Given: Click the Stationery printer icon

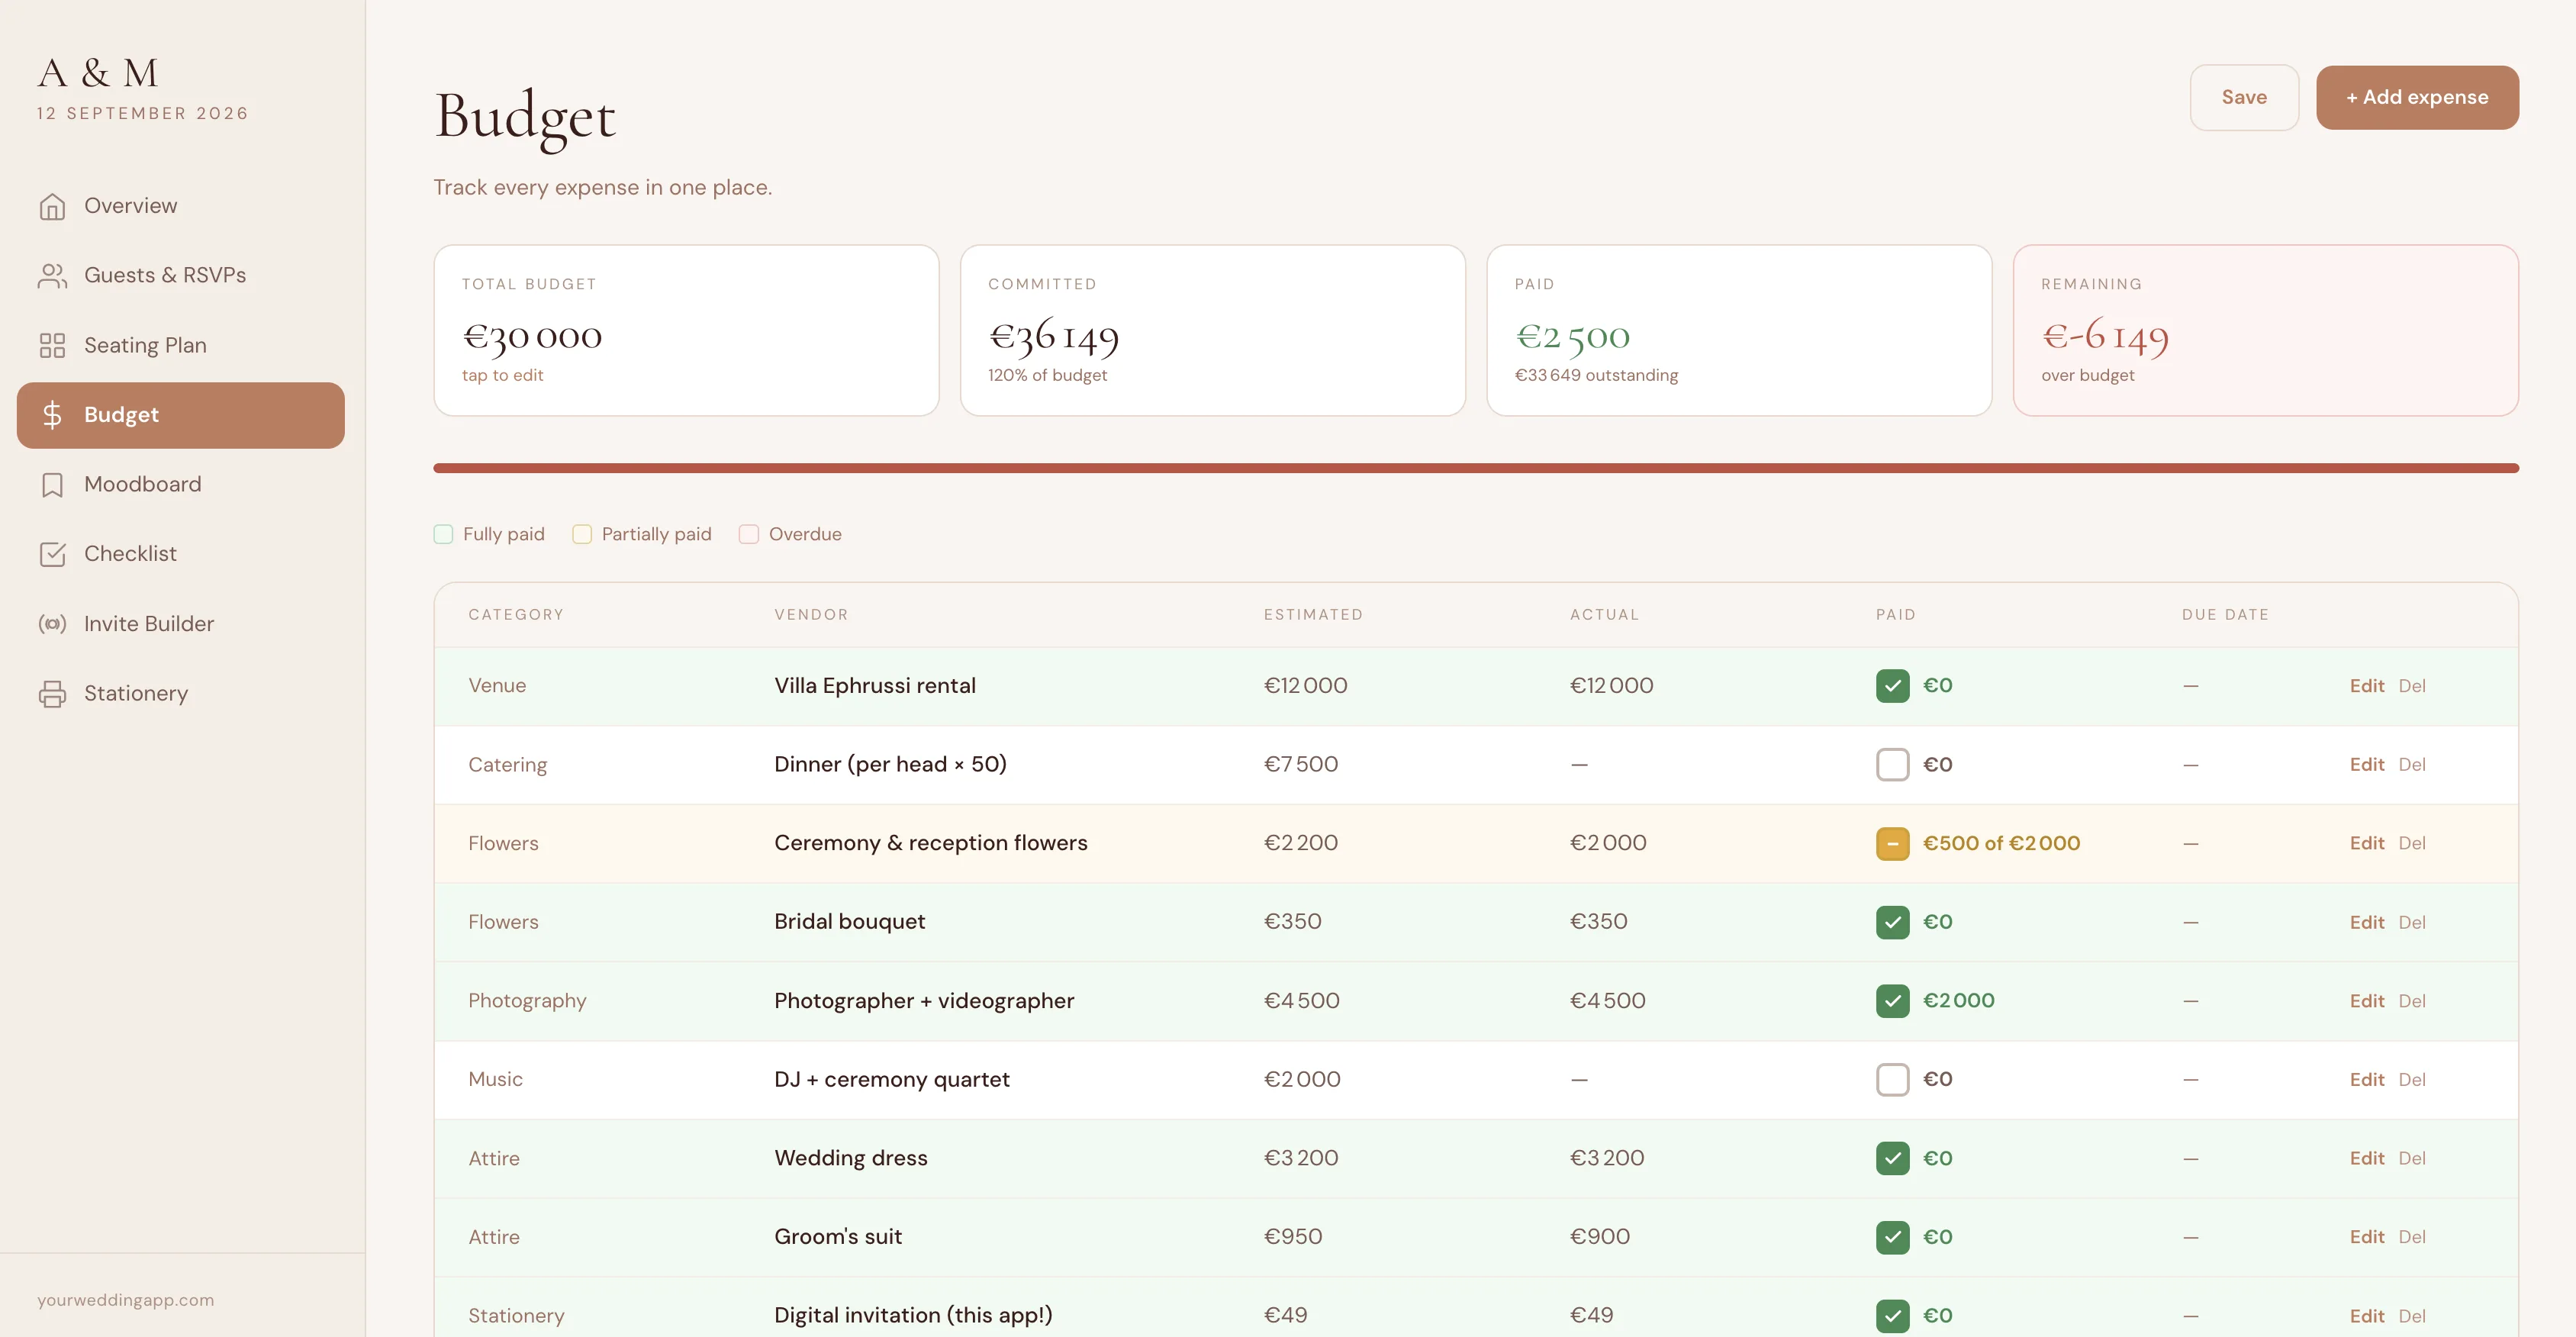Looking at the screenshot, I should click(x=52, y=694).
